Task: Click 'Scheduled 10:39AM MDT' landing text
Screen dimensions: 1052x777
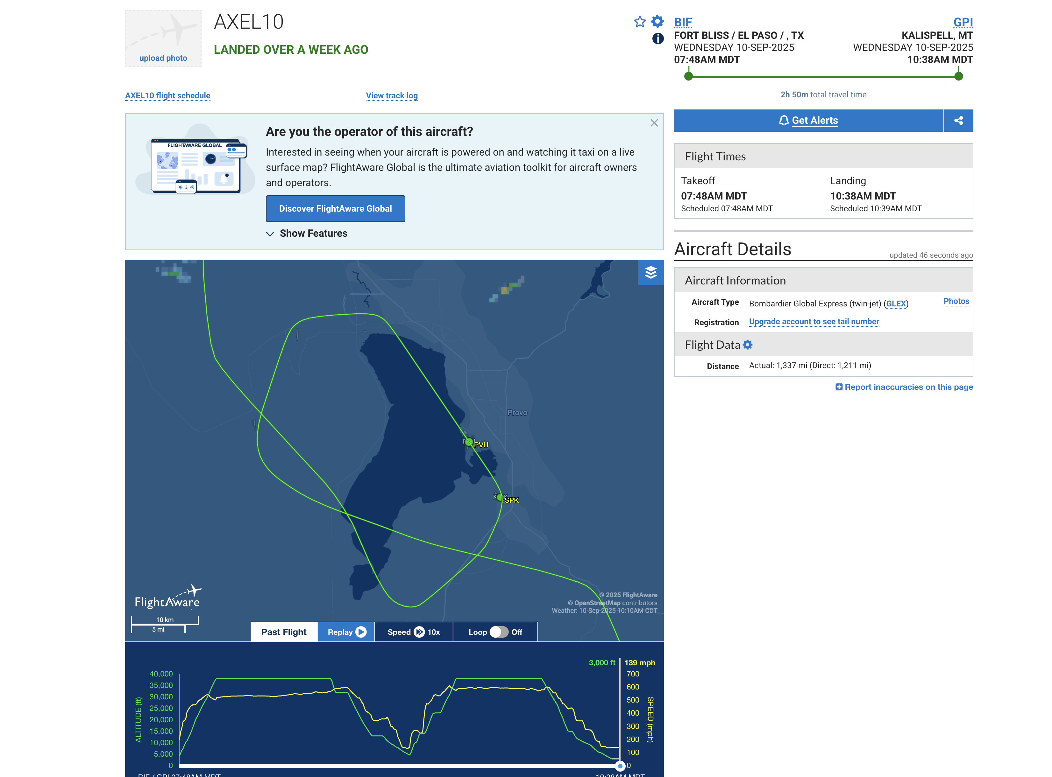Action: [x=876, y=209]
